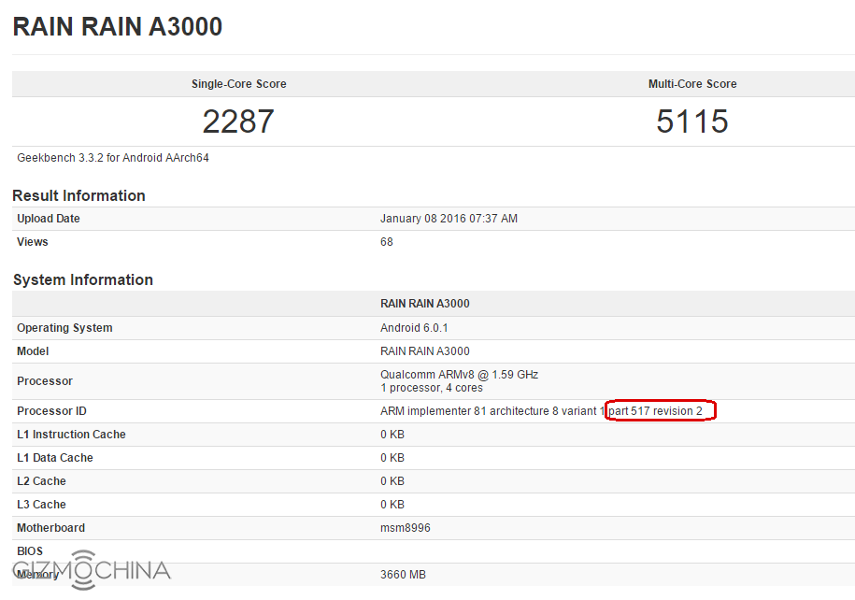Select the L2 Cache 0 KB value
Screen dimensions: 855x600
coord(392,481)
